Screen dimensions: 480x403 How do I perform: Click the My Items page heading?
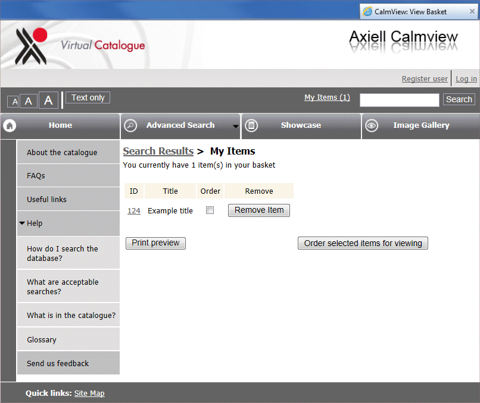point(233,151)
